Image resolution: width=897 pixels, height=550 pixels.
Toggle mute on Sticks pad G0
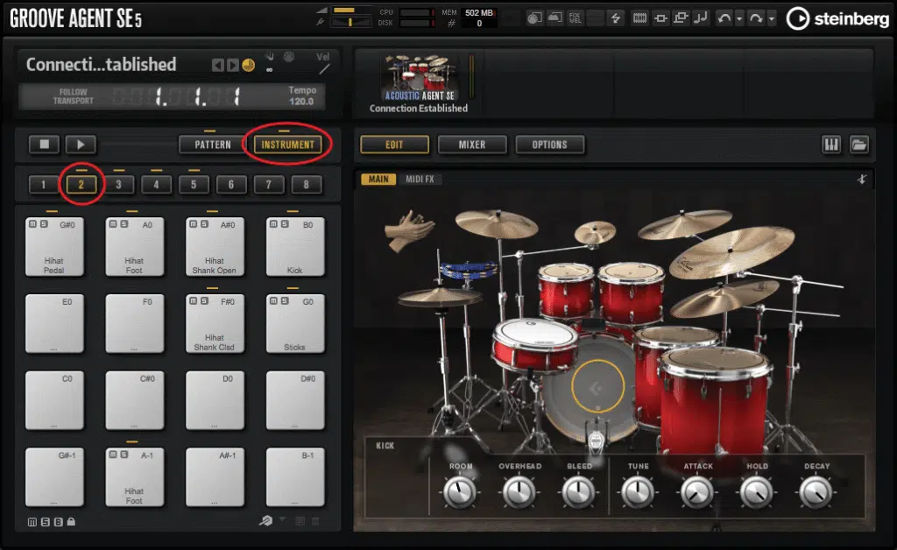click(x=272, y=301)
